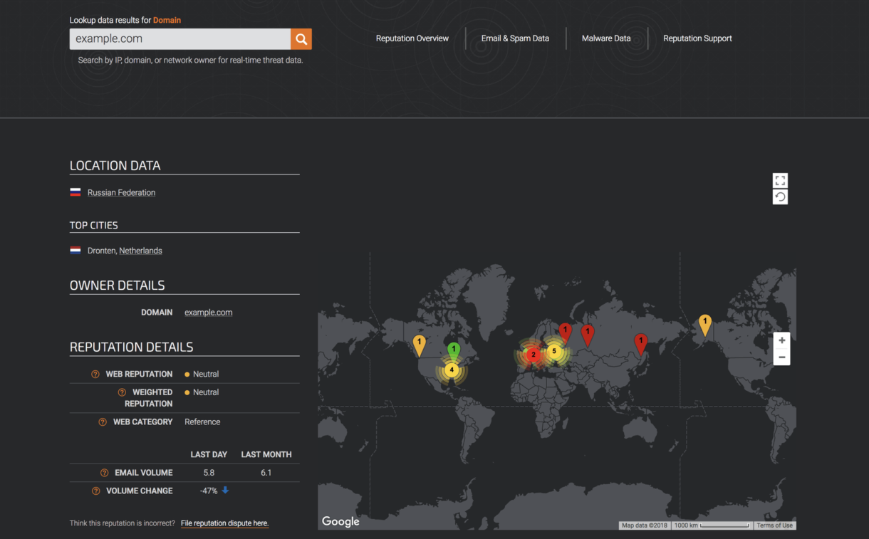Click the Web Category help icon
This screenshot has width=869, height=539.
[x=103, y=422]
